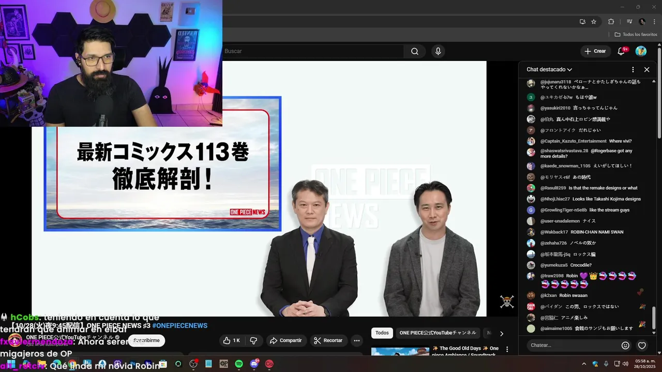The width and height of the screenshot is (662, 372).
Task: Select the Todos filter chip
Action: click(382, 333)
